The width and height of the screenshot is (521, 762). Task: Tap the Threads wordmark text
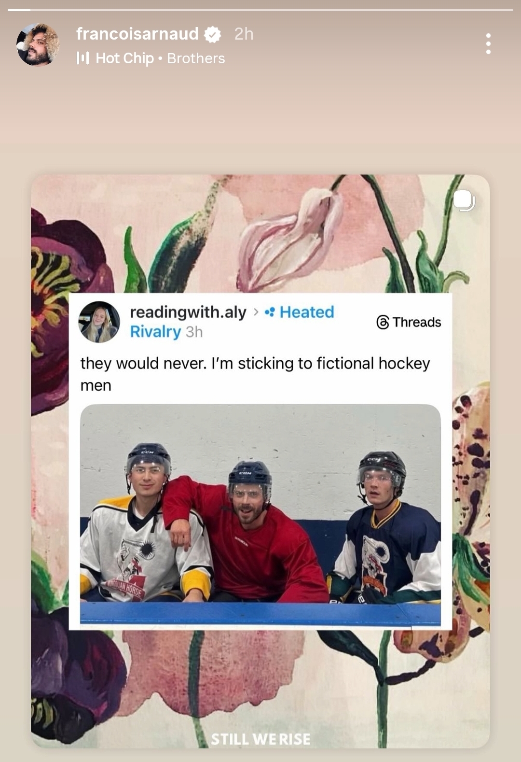[417, 322]
